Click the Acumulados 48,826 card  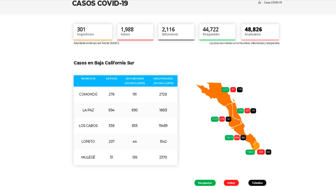click(260, 31)
